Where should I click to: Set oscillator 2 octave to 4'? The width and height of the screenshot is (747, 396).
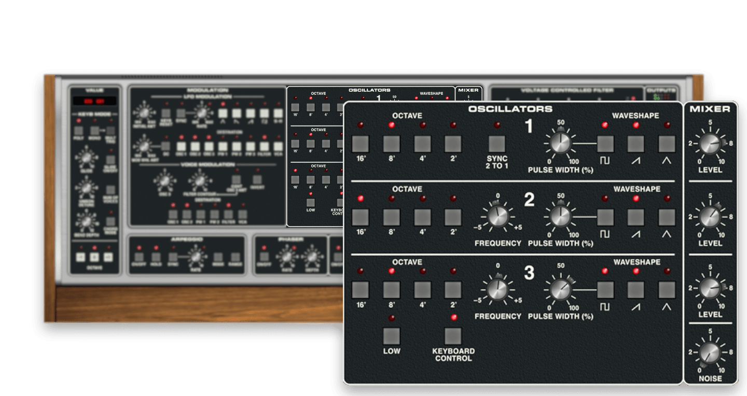[422, 217]
